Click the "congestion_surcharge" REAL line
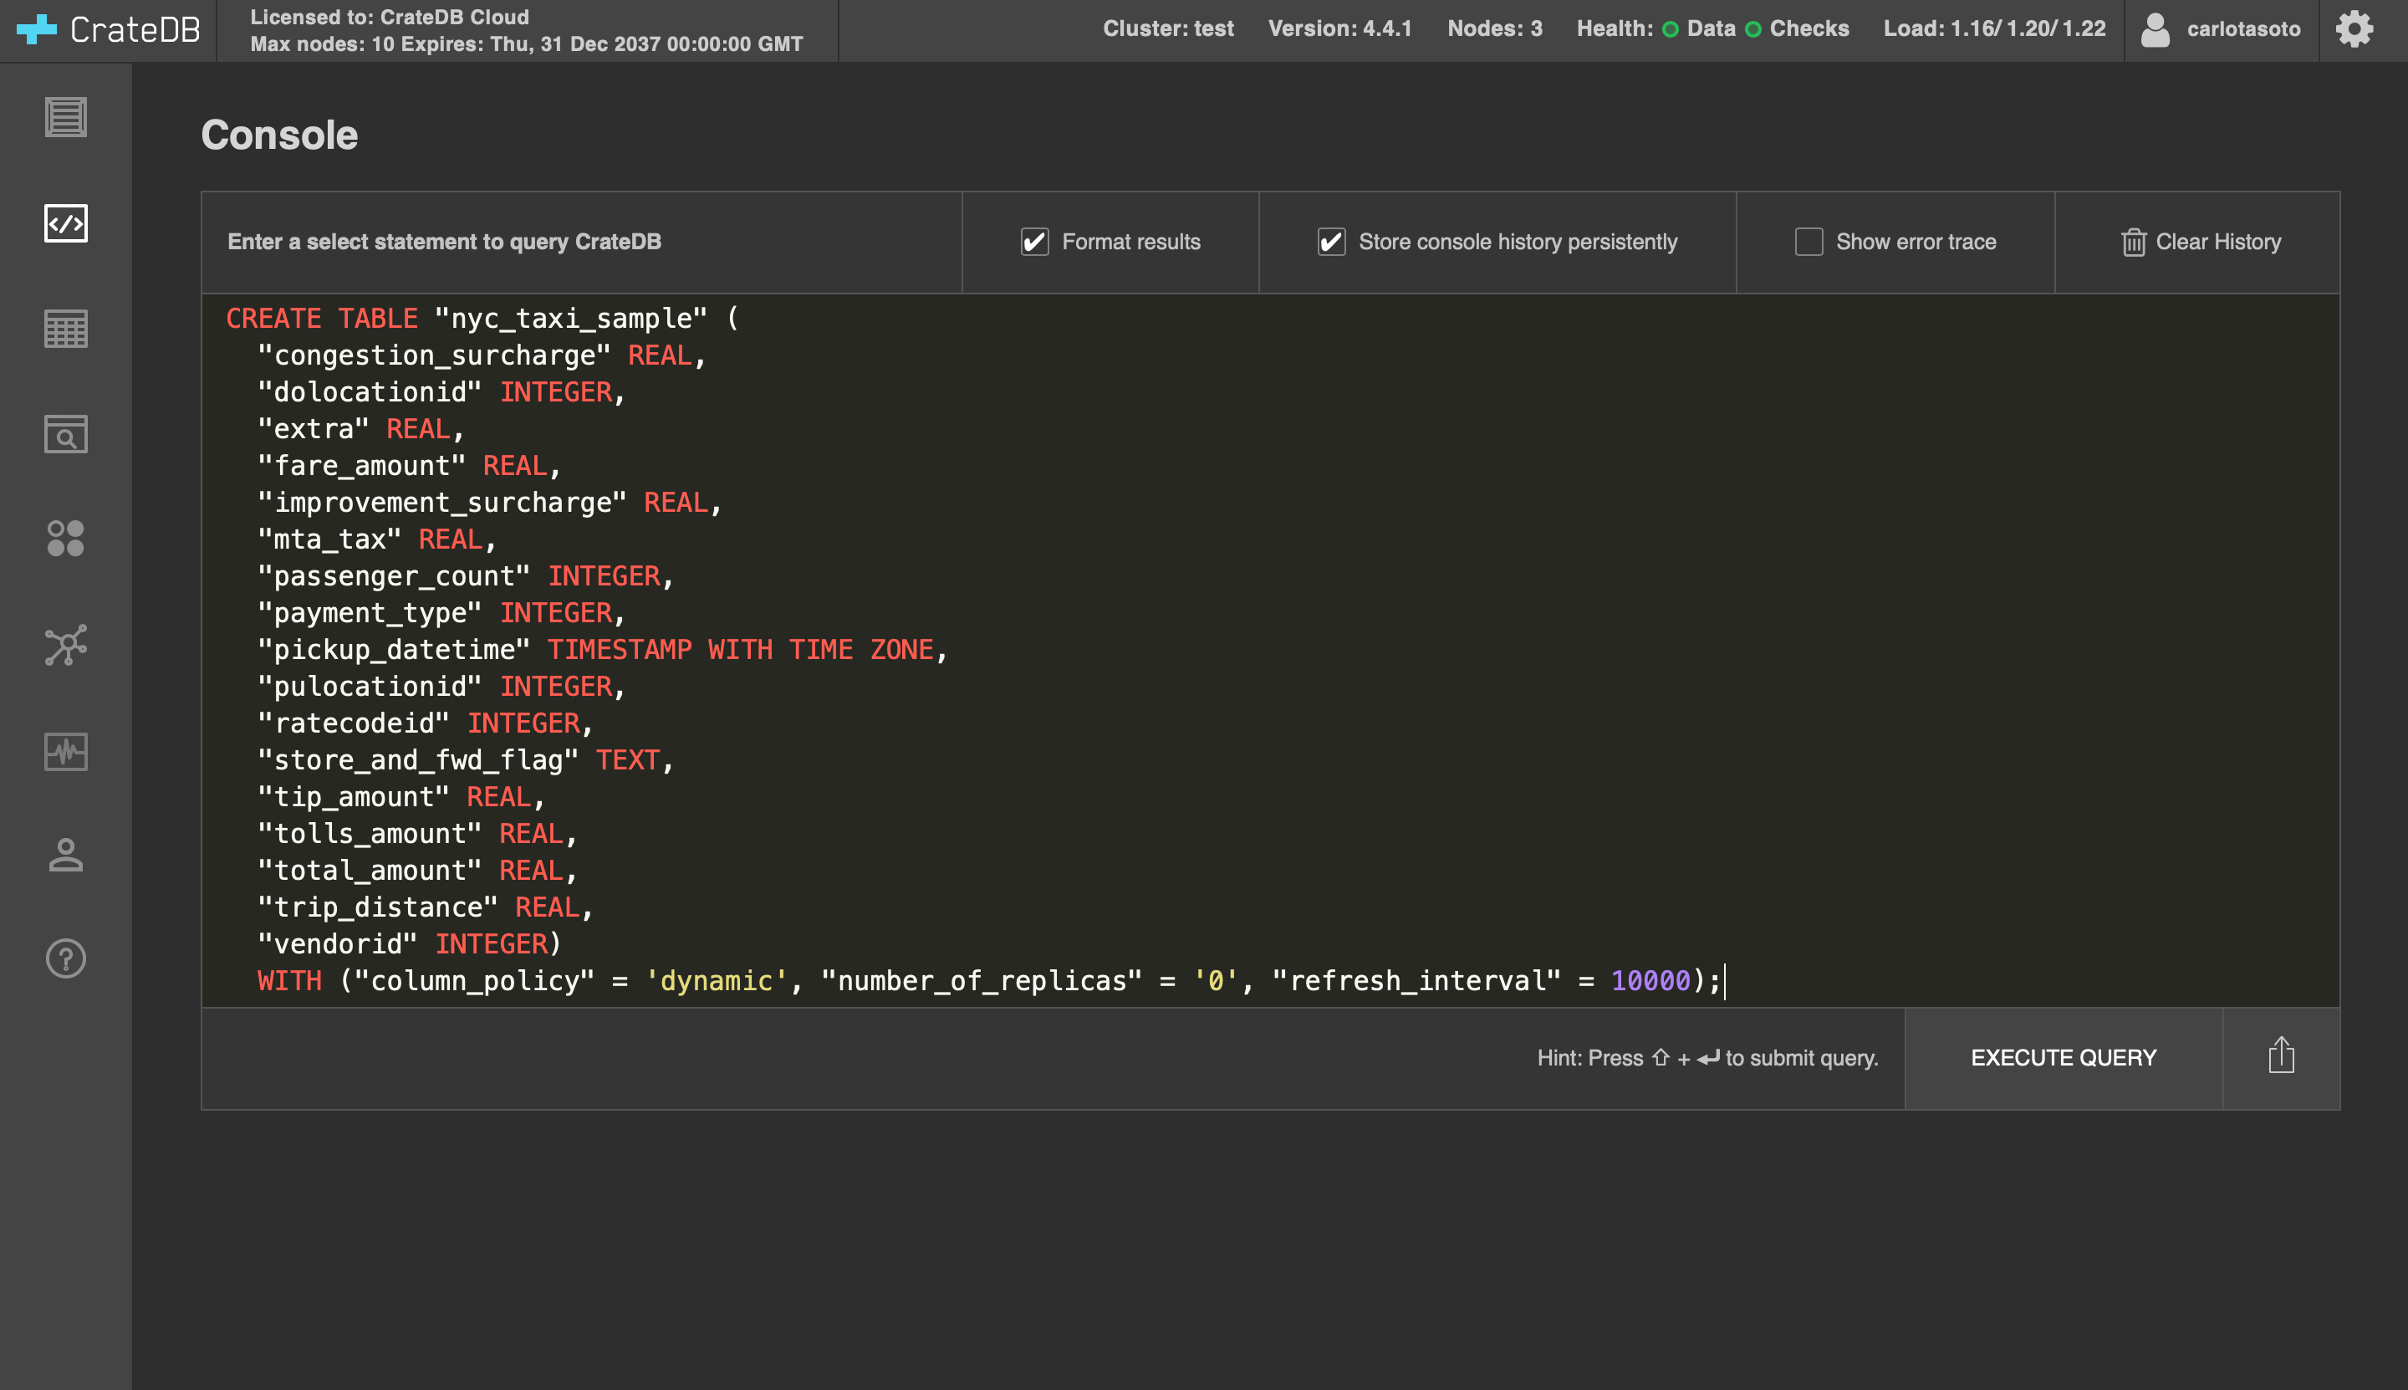 tap(482, 355)
